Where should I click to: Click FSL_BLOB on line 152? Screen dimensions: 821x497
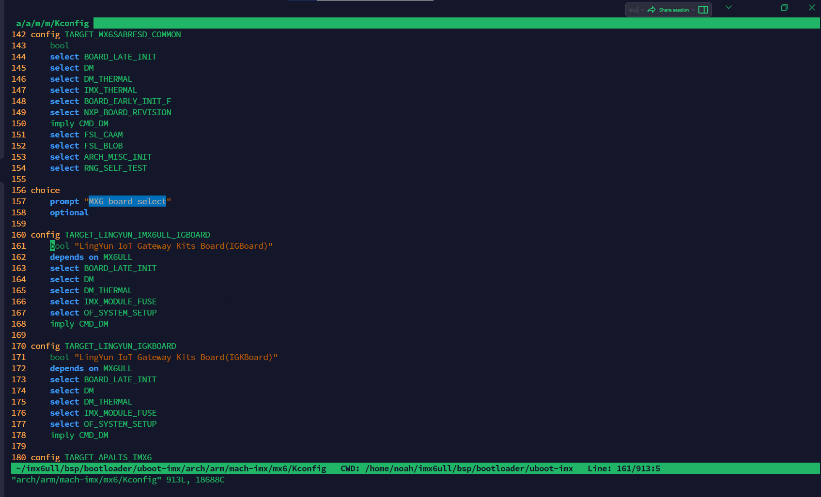pyautogui.click(x=103, y=146)
